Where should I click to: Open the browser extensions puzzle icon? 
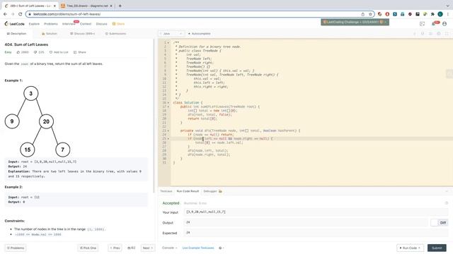click(x=432, y=14)
